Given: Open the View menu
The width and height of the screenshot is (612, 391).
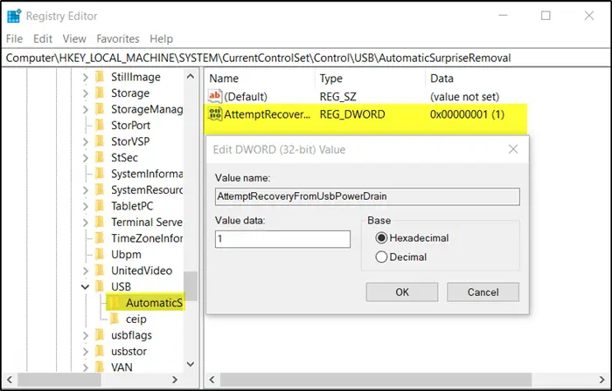Looking at the screenshot, I should (74, 39).
